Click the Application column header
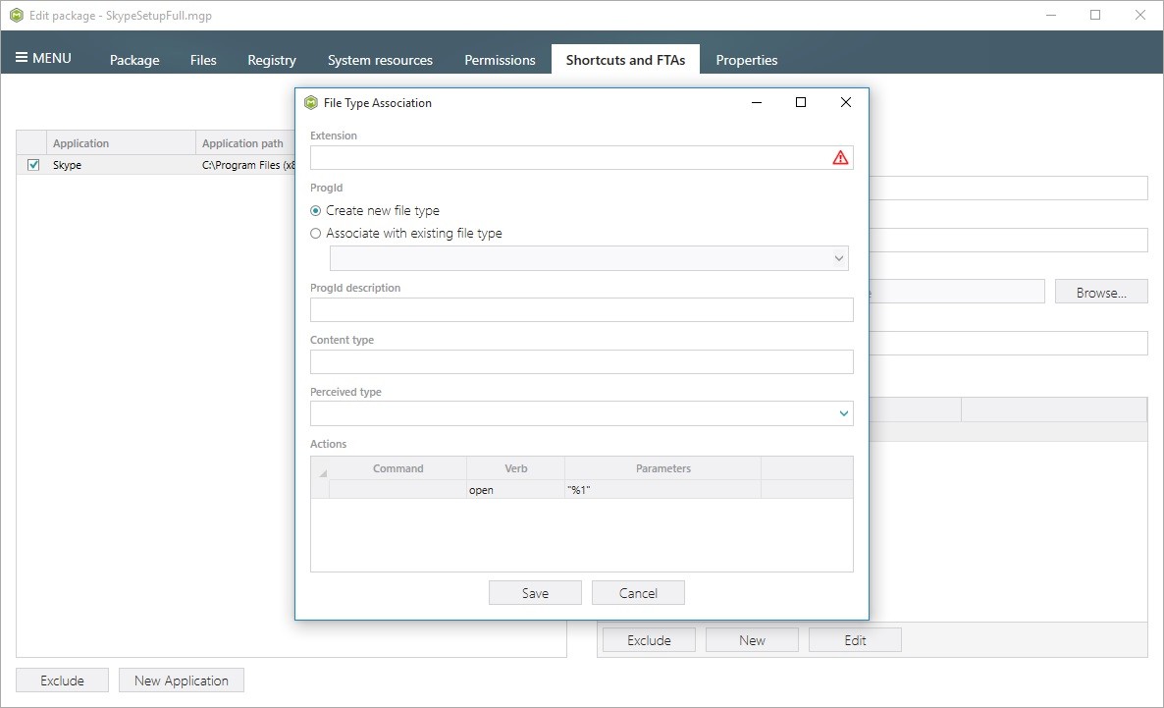The width and height of the screenshot is (1164, 708). [121, 142]
